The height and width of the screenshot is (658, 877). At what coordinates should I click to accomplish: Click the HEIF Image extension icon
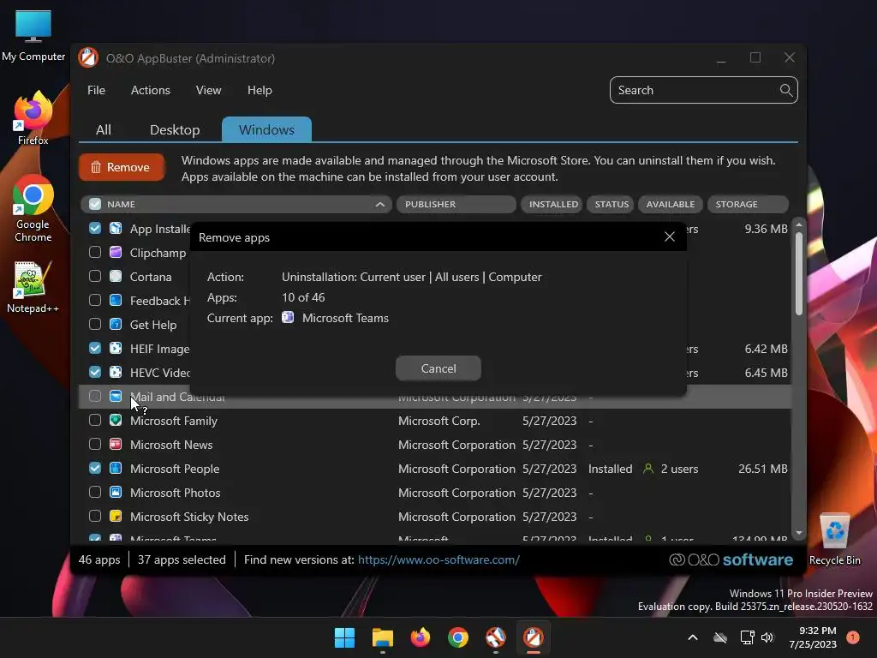116,349
